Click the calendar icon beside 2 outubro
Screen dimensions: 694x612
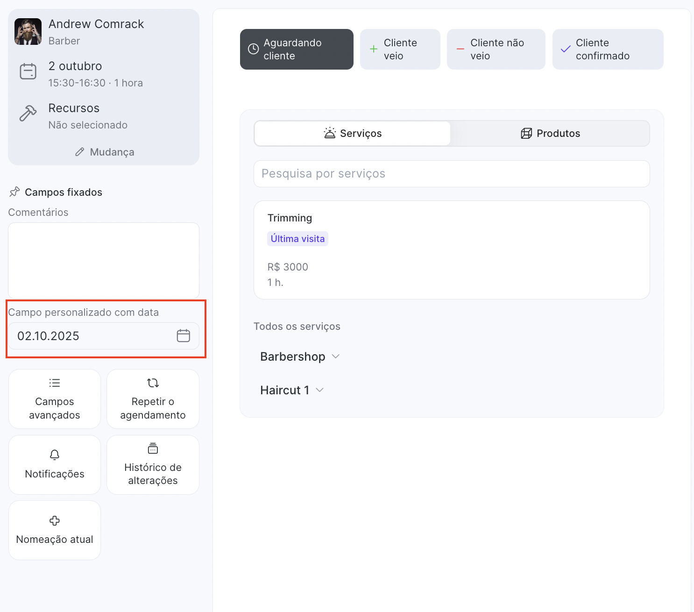[28, 72]
